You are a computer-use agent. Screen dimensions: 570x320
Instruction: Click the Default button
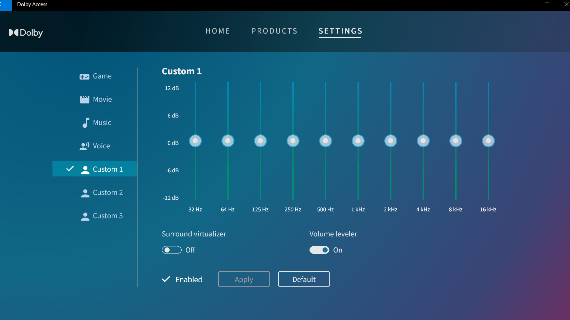tap(304, 279)
